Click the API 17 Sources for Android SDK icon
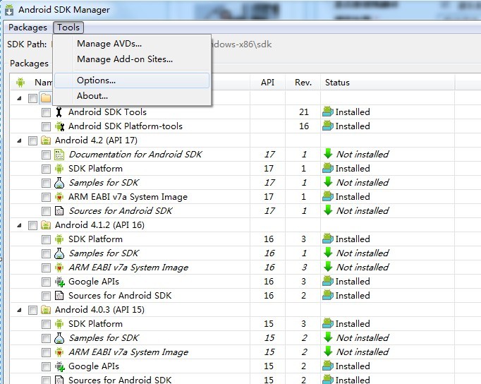481x384 pixels. [59, 211]
